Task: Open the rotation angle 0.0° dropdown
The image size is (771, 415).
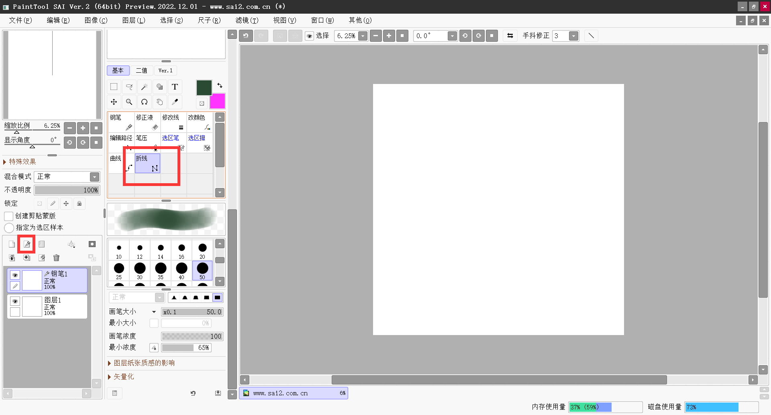Action: point(452,36)
